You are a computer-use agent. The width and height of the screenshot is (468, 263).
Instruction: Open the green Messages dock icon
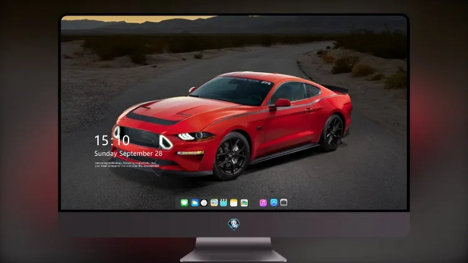pyautogui.click(x=184, y=203)
